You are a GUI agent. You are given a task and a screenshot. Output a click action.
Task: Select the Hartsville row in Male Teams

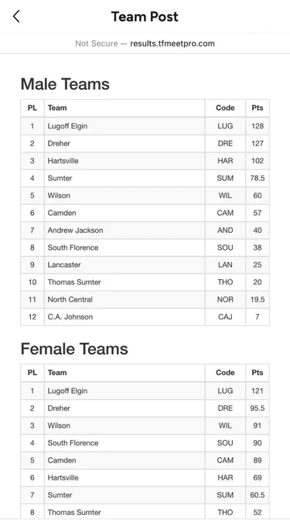(x=145, y=161)
